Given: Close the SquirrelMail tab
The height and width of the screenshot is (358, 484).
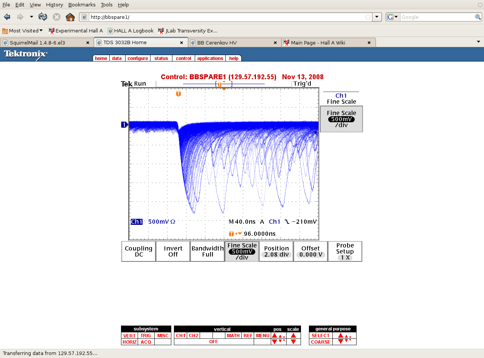Looking at the screenshot, I should tap(88, 43).
